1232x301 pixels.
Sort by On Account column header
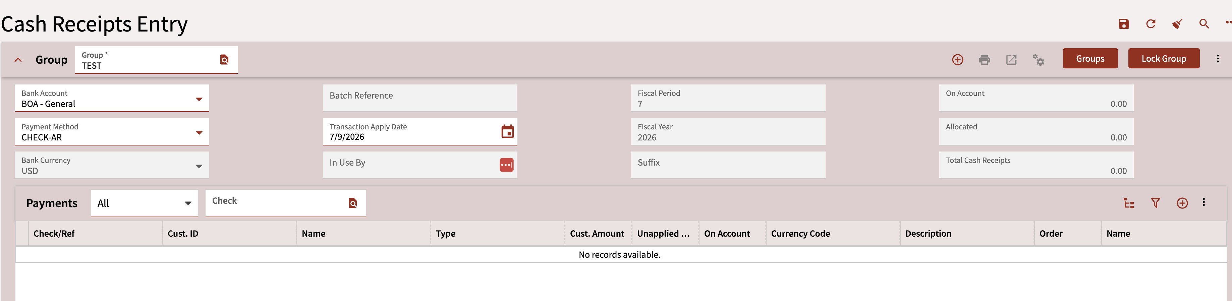pos(732,234)
